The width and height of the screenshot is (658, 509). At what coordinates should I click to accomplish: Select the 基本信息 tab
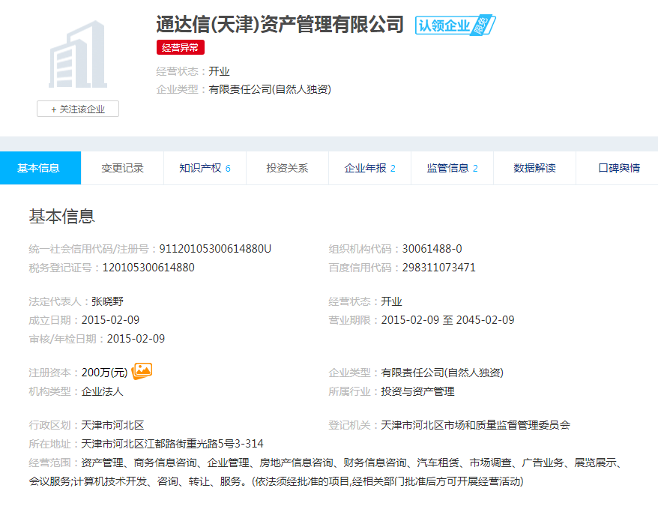coord(39,168)
